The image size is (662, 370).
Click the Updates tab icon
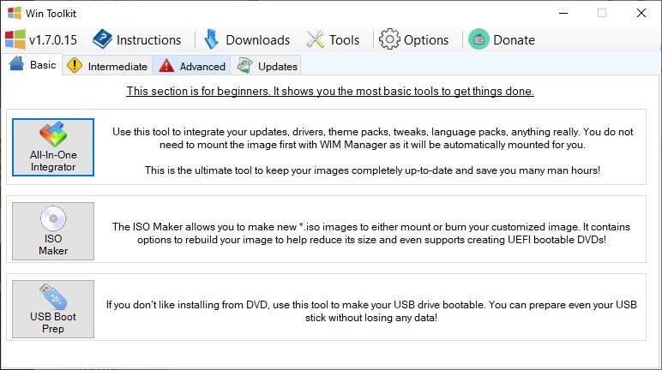(244, 65)
